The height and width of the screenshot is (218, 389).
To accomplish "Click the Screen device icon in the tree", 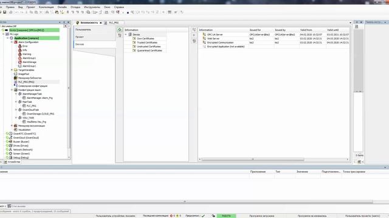I will click(x=11, y=153).
